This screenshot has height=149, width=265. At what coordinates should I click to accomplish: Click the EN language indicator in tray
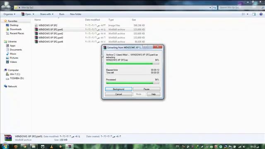click(177, 146)
